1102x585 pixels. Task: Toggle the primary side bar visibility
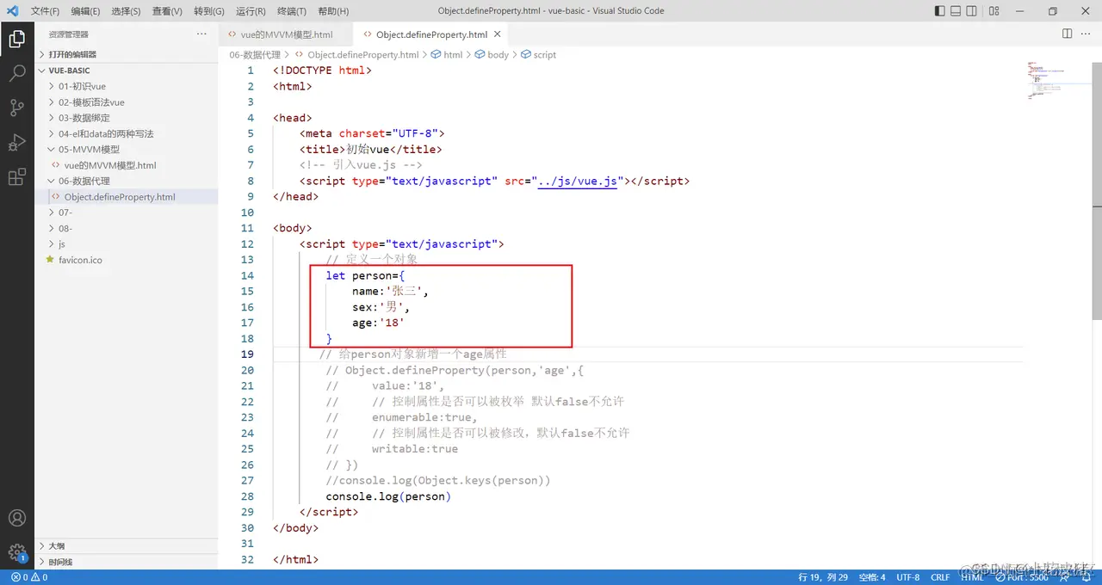(x=939, y=11)
